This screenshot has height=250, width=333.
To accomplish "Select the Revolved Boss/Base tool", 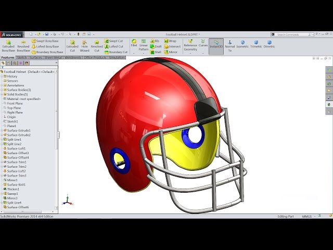I will pyautogui.click(x=23, y=46).
